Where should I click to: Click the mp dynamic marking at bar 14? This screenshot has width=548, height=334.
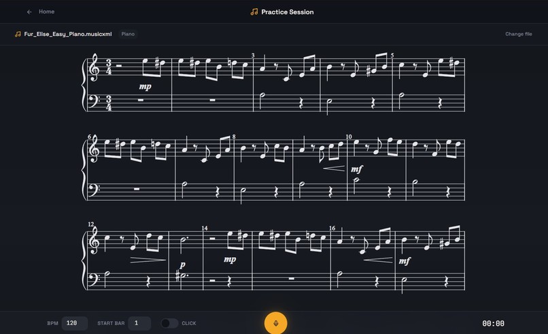(230, 259)
